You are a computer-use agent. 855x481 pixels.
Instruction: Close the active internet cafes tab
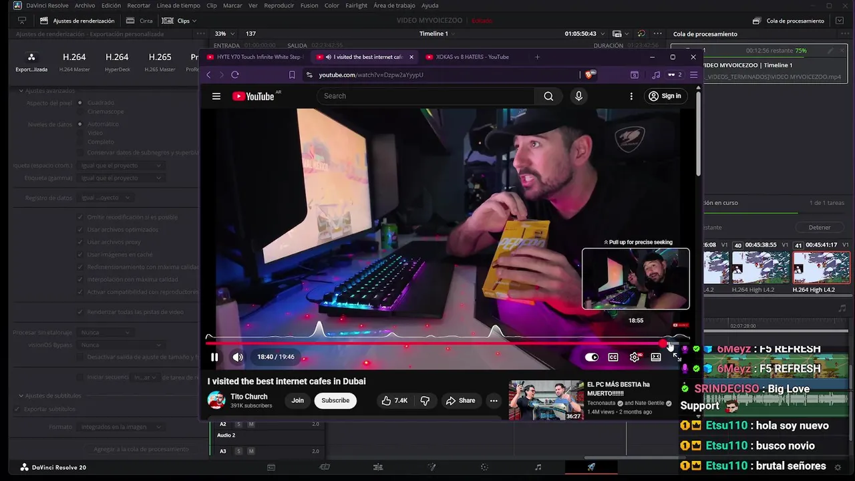[411, 57]
